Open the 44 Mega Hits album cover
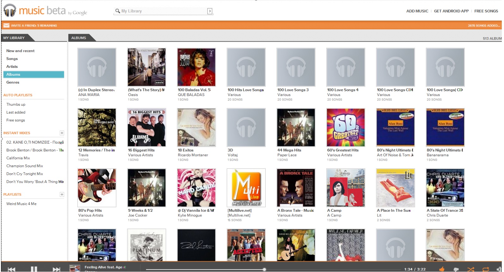 tap(296, 127)
